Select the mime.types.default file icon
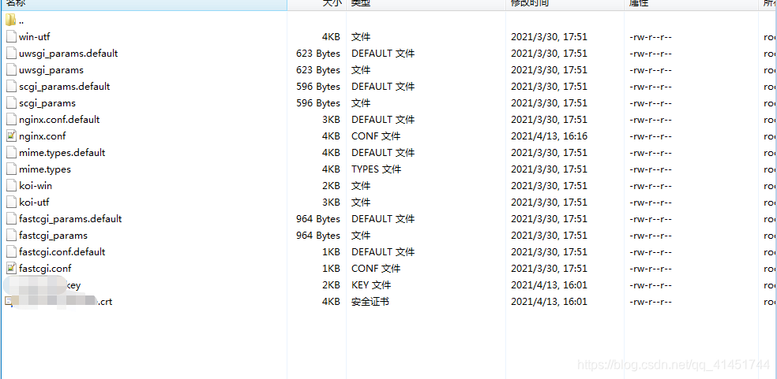The image size is (777, 379). pyautogui.click(x=11, y=153)
